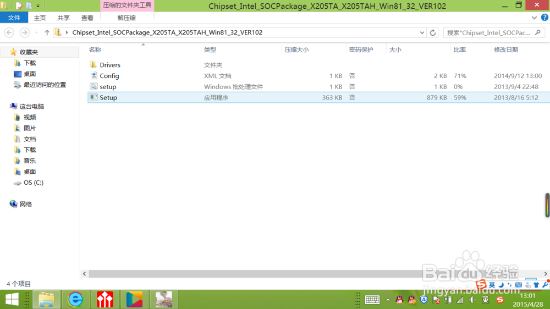Sort by 类型 column header
Viewport: 550px width, 309px height.
coord(210,50)
